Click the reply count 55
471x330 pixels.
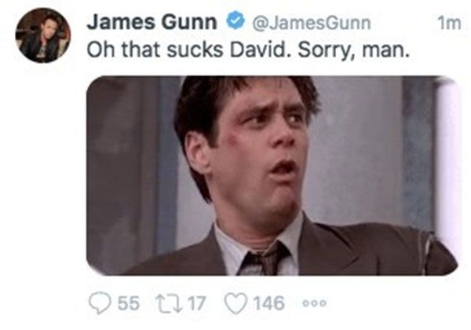pos(129,303)
